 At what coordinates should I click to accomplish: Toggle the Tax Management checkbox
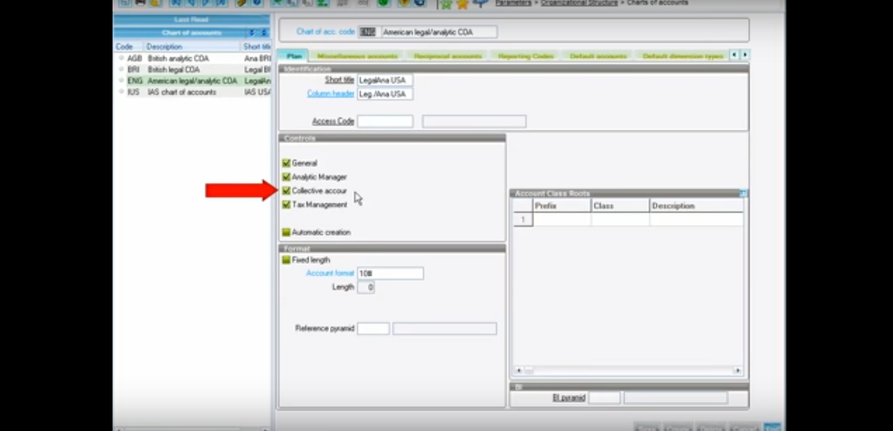286,205
